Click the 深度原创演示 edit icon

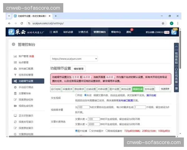15,128
